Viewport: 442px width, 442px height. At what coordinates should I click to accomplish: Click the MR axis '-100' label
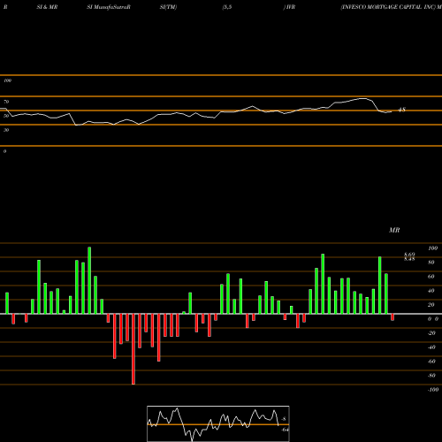click(x=433, y=390)
